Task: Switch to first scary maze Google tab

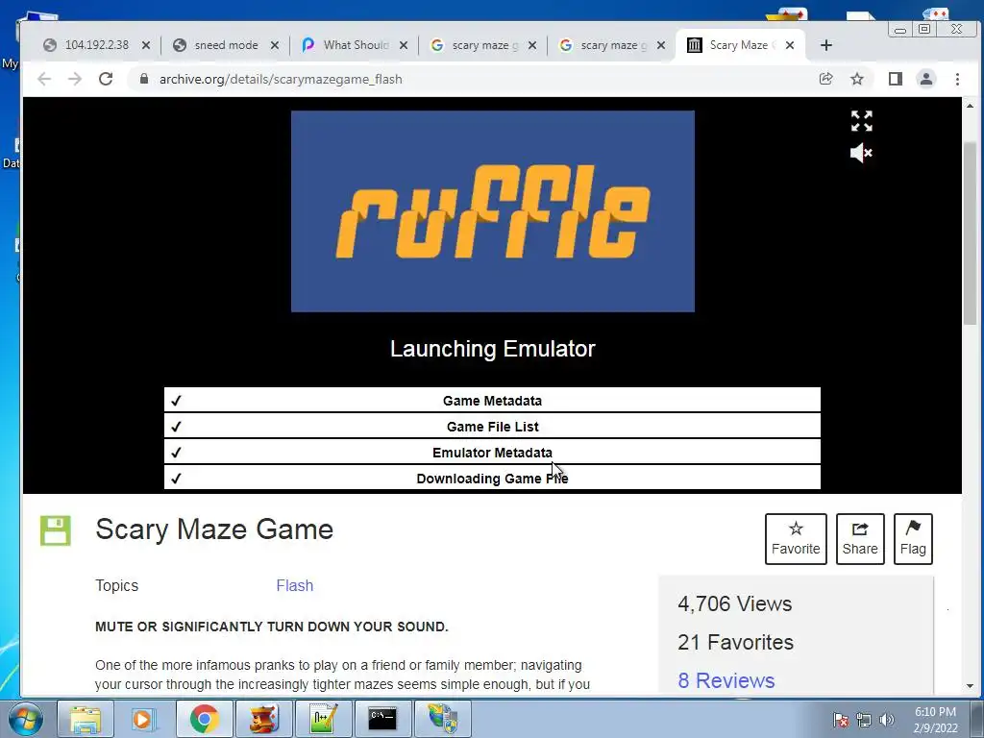Action: 484,45
